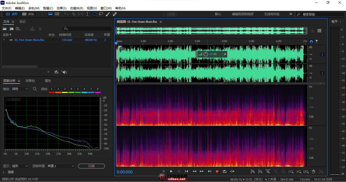Viewport: 346px width, 182px height.
Task: Select the Marquee Selection tool
Action: coord(94,14)
